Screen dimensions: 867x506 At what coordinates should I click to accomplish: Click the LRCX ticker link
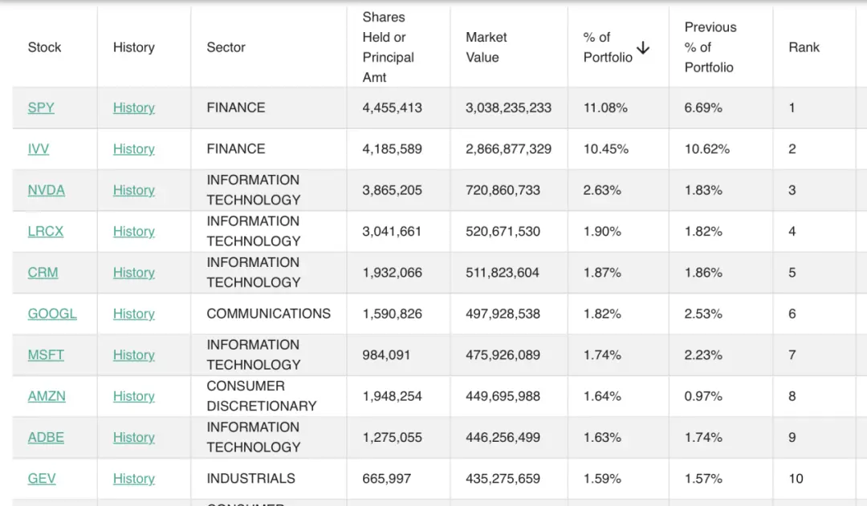tap(46, 232)
